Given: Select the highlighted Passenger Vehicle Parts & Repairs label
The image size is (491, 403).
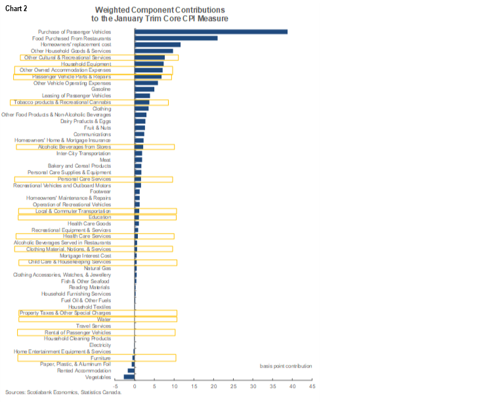Looking at the screenshot, I should (72, 77).
